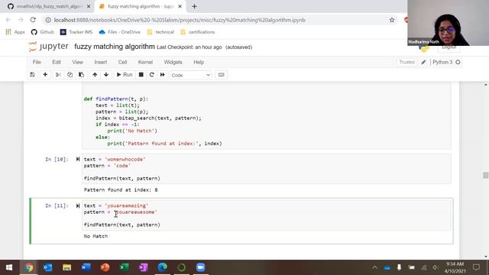Open Outlook from the taskbar
Viewport: 489px width, 275px height.
point(47,267)
